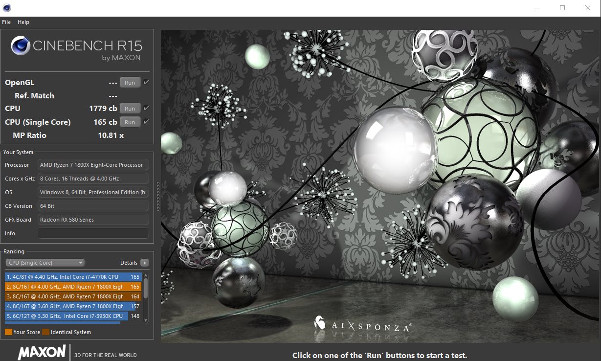Run the OpenGL benchmark
This screenshot has width=601, height=361.
coord(130,83)
